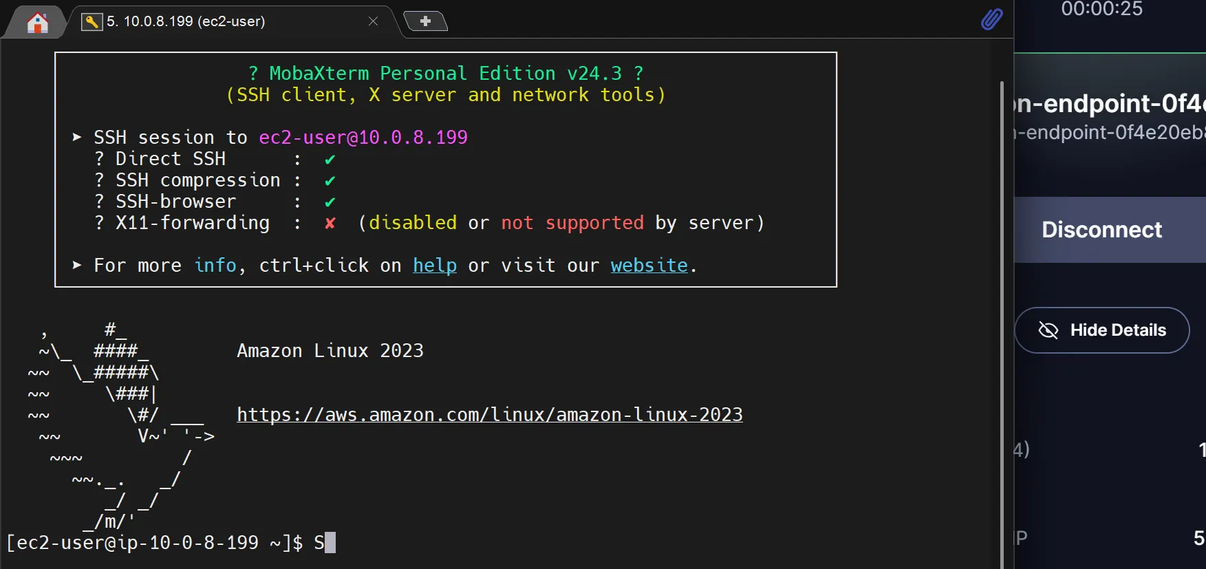This screenshot has height=569, width=1206.
Task: Click the 'Amazon Linux 2023' text
Action: click(330, 351)
